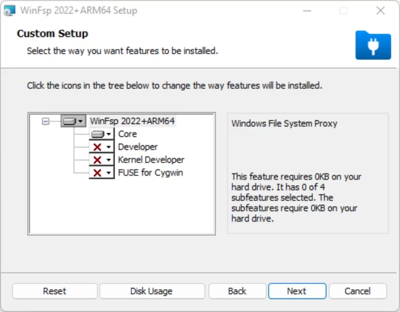
Task: Open the Kernel Developer feature install dropdown
Action: [x=102, y=160]
